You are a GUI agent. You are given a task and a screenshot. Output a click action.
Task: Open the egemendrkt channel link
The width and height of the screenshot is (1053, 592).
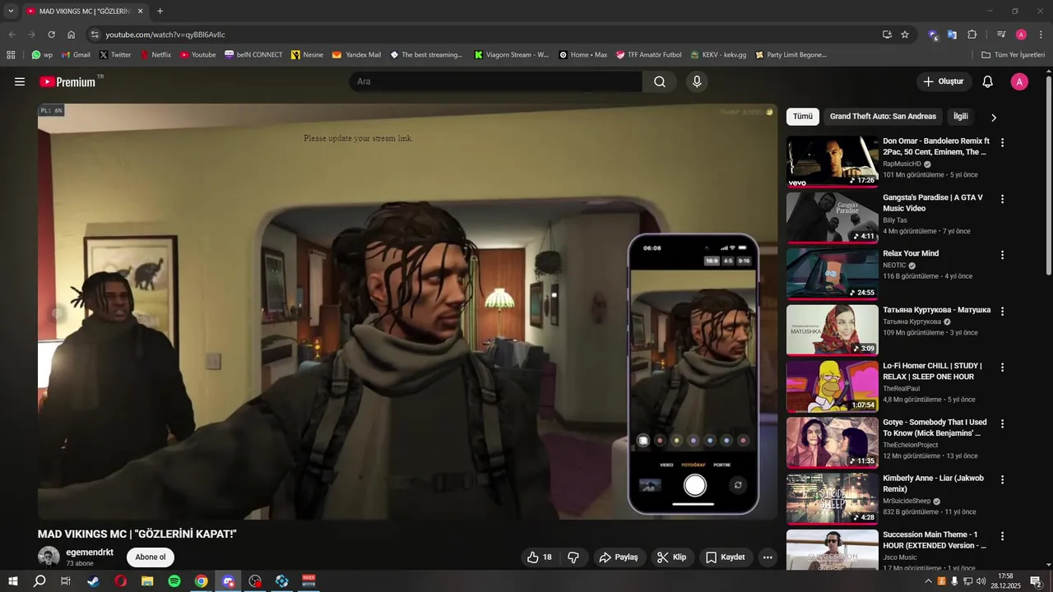[90, 553]
